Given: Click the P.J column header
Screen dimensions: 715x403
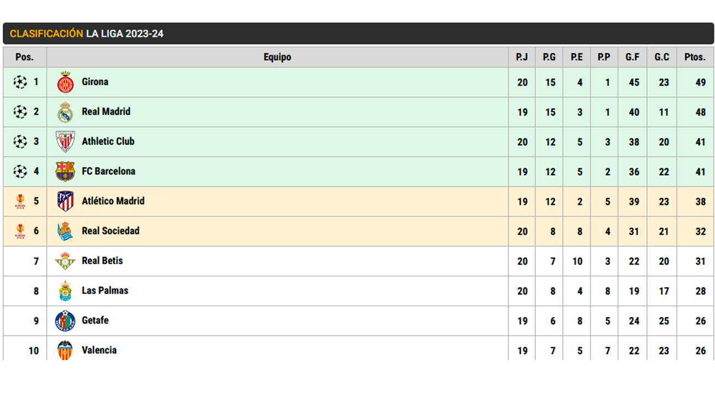Looking at the screenshot, I should click(522, 57).
